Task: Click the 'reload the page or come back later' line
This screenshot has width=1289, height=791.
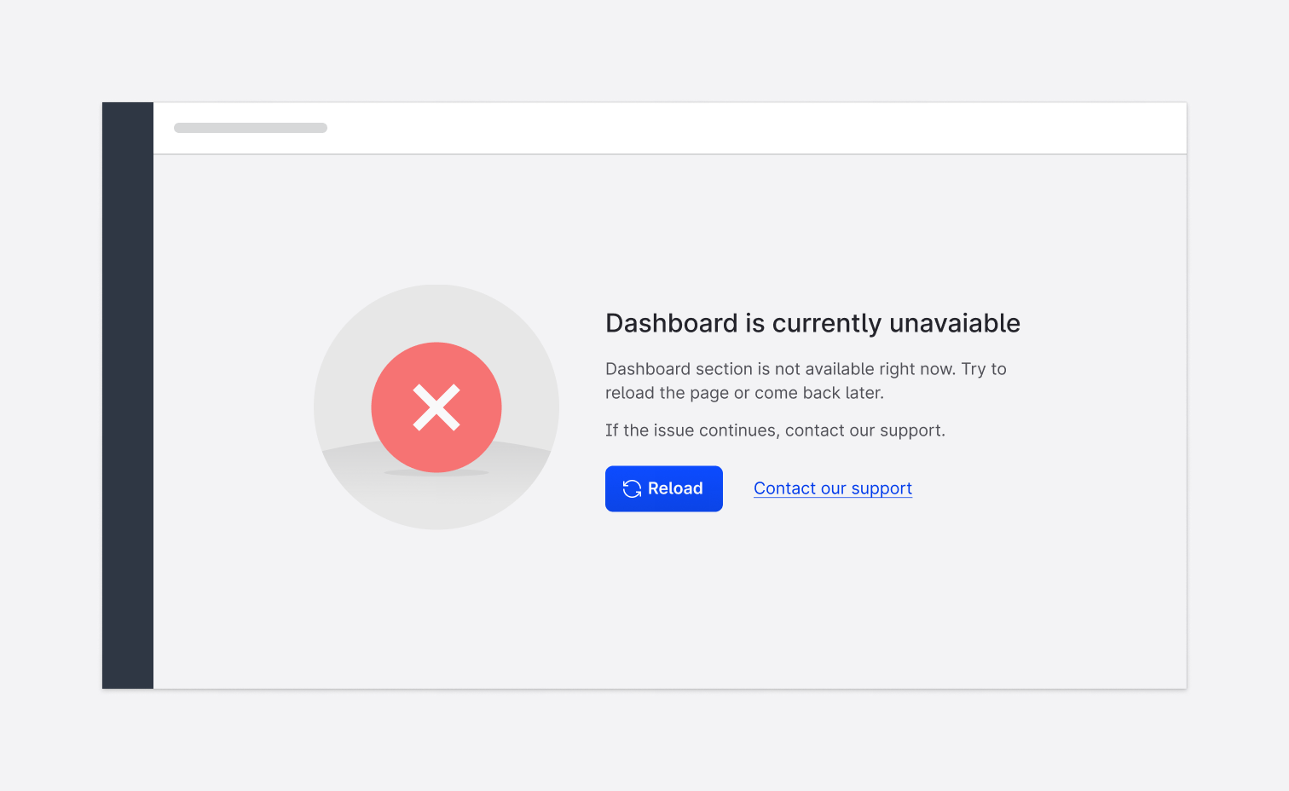Action: click(743, 393)
